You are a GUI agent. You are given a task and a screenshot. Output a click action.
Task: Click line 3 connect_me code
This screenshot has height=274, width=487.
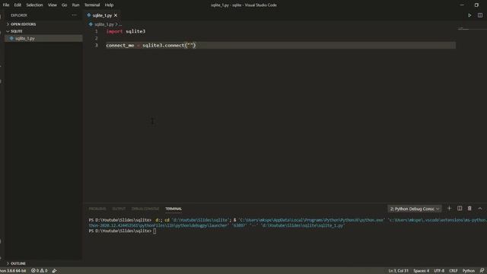tap(151, 46)
